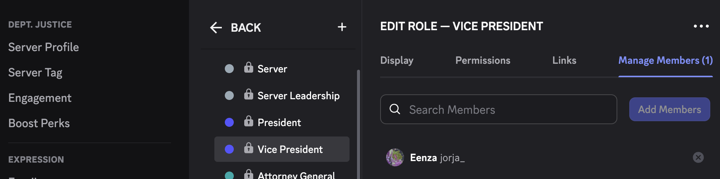Open the three-dot more options menu

click(x=701, y=26)
